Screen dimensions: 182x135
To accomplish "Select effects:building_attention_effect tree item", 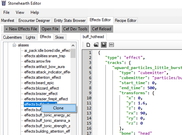I will 47,131.
